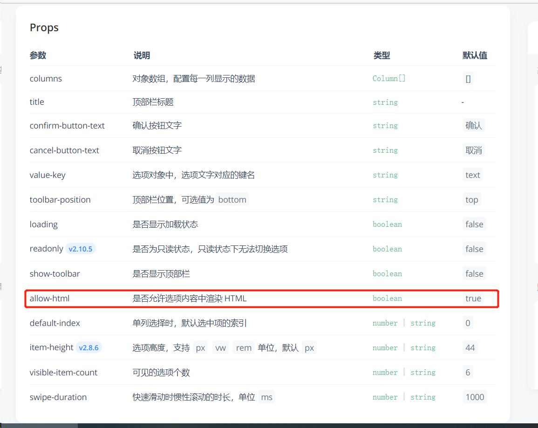Select the columns parameter name
The height and width of the screenshot is (428, 538).
(x=46, y=79)
